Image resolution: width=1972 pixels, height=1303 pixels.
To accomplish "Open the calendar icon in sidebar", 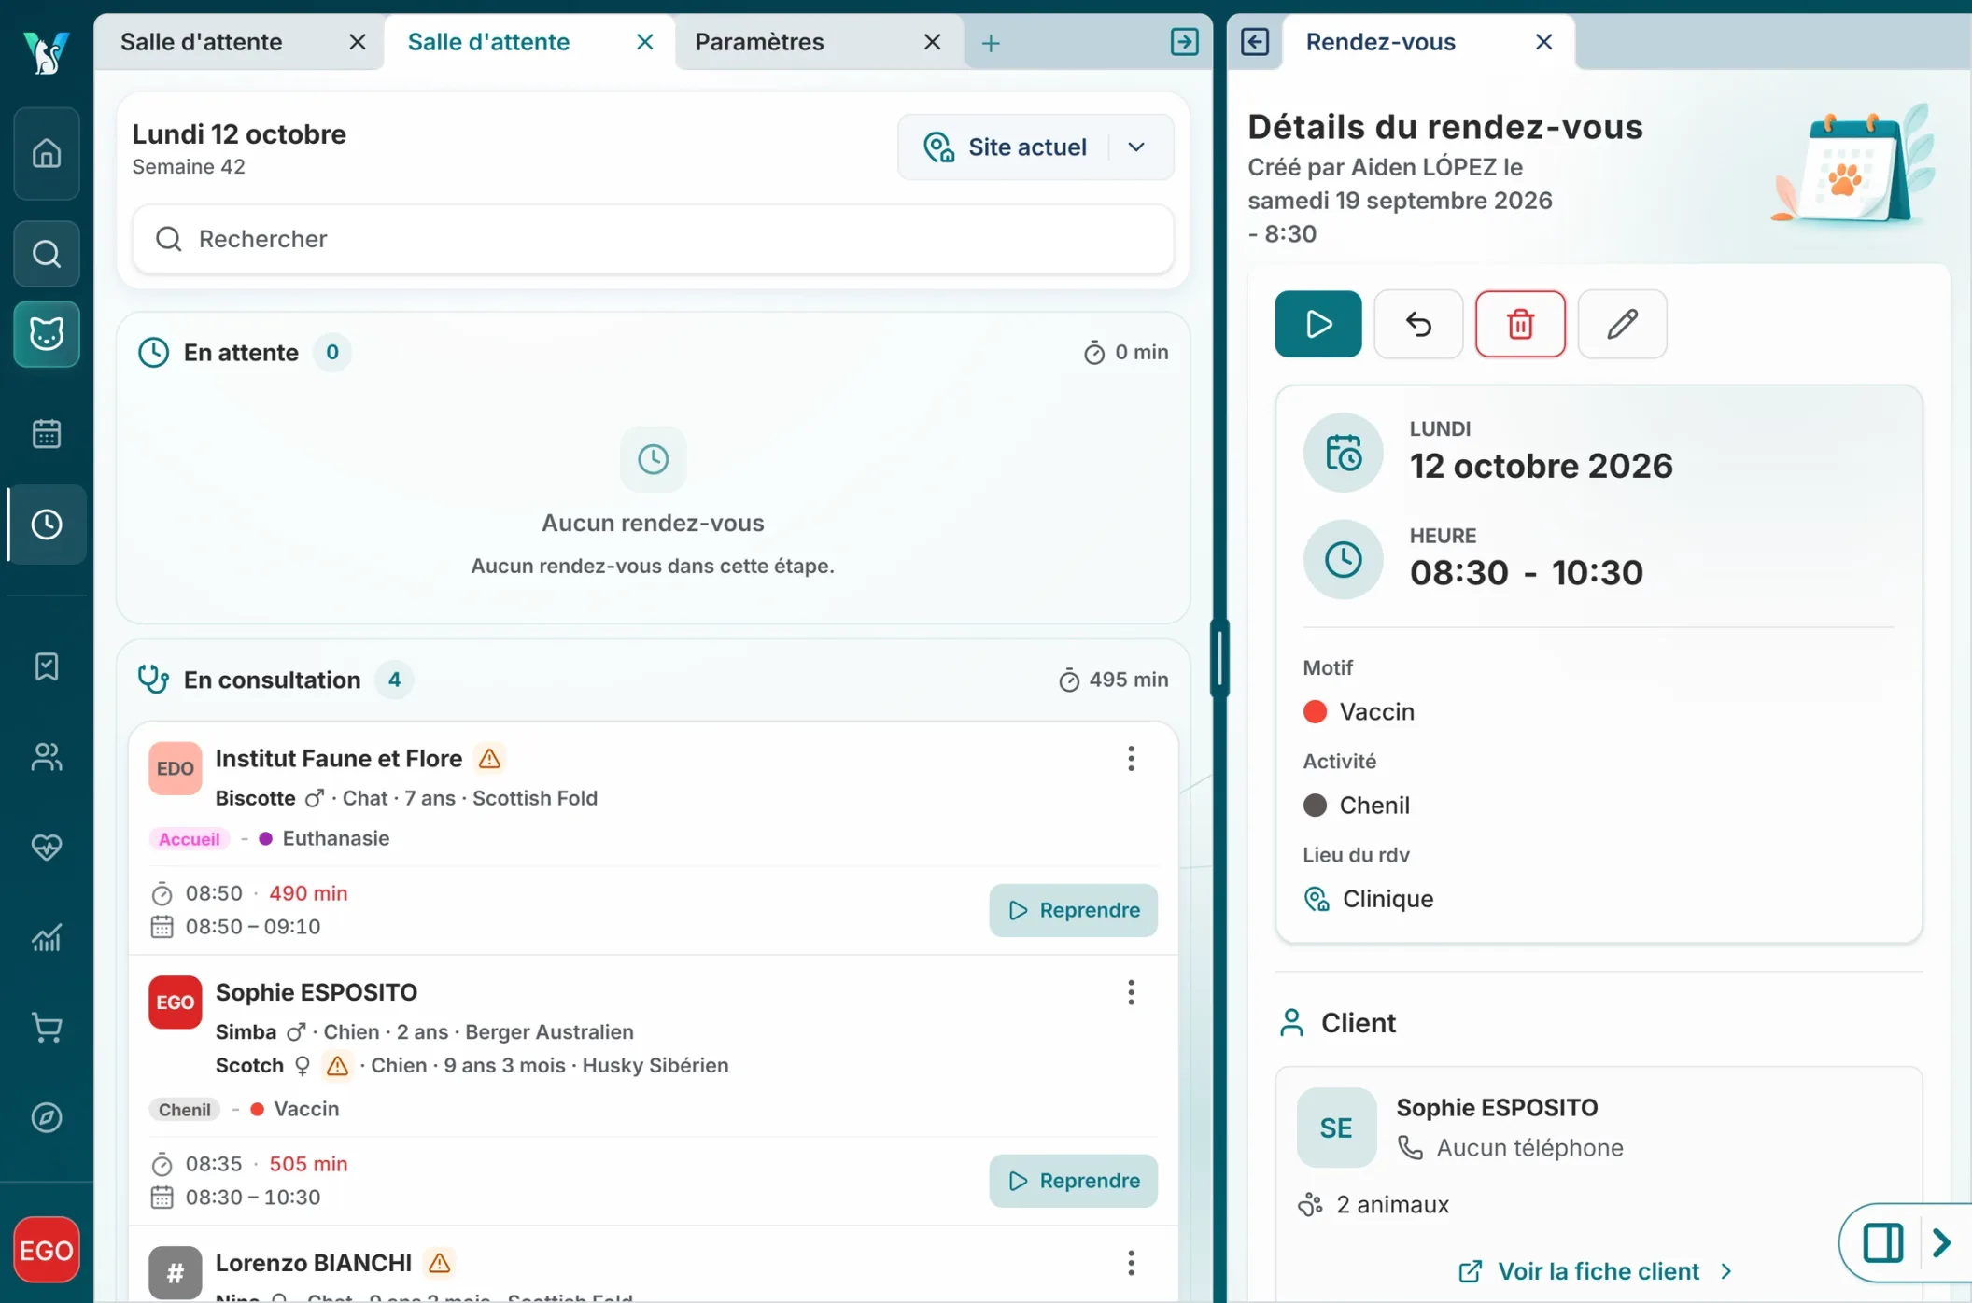I will click(x=46, y=434).
